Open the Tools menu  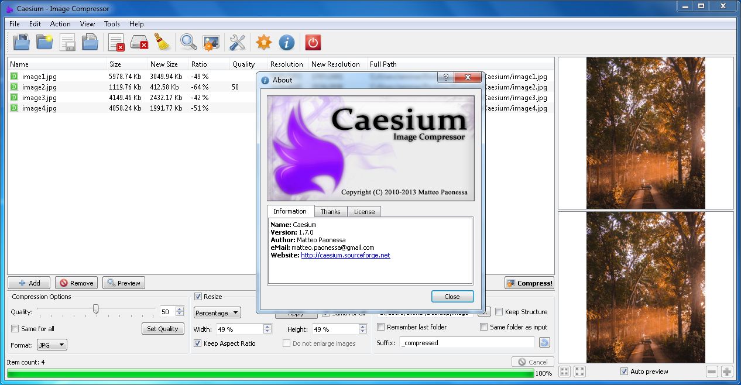112,24
